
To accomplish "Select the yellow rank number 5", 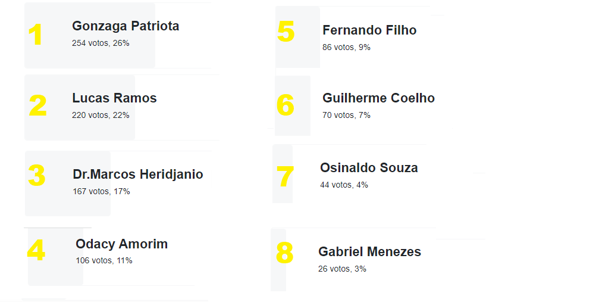I will [x=286, y=32].
